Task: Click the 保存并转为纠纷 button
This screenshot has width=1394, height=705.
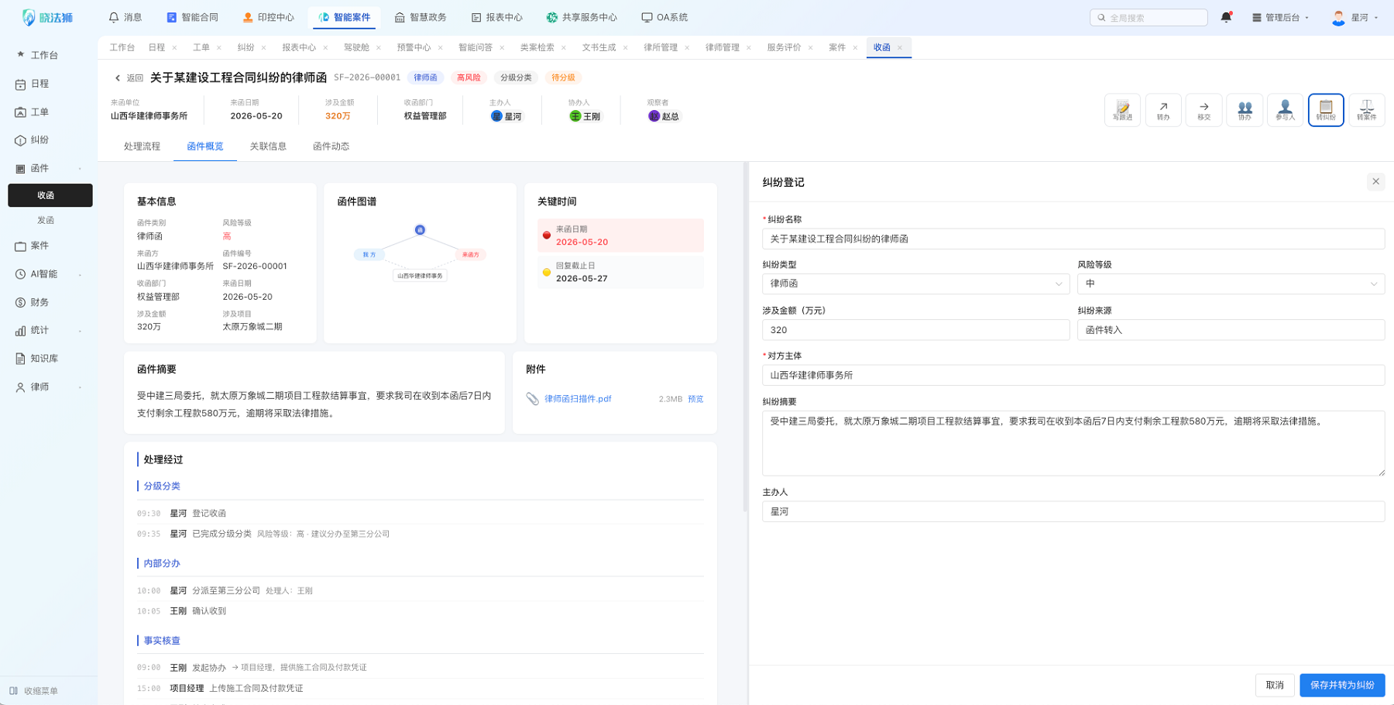Action: pyautogui.click(x=1342, y=685)
